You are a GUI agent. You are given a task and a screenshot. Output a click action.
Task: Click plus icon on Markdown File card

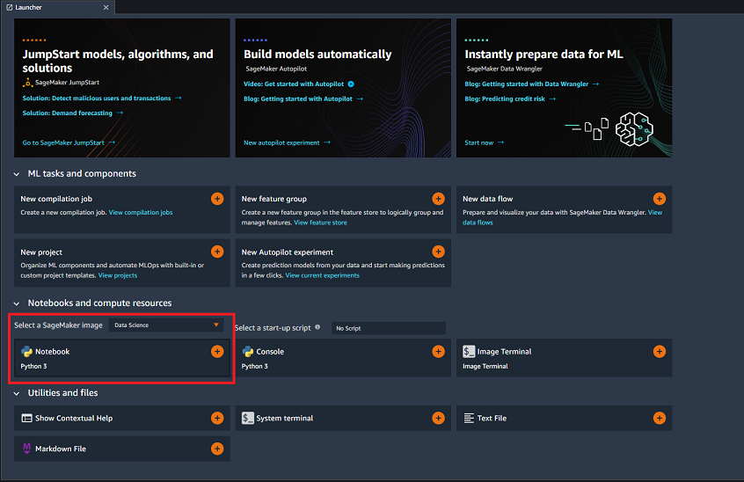(217, 449)
